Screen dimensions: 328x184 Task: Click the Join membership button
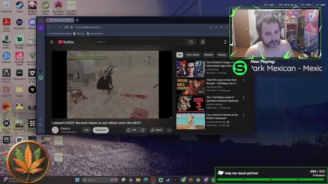(x=86, y=130)
